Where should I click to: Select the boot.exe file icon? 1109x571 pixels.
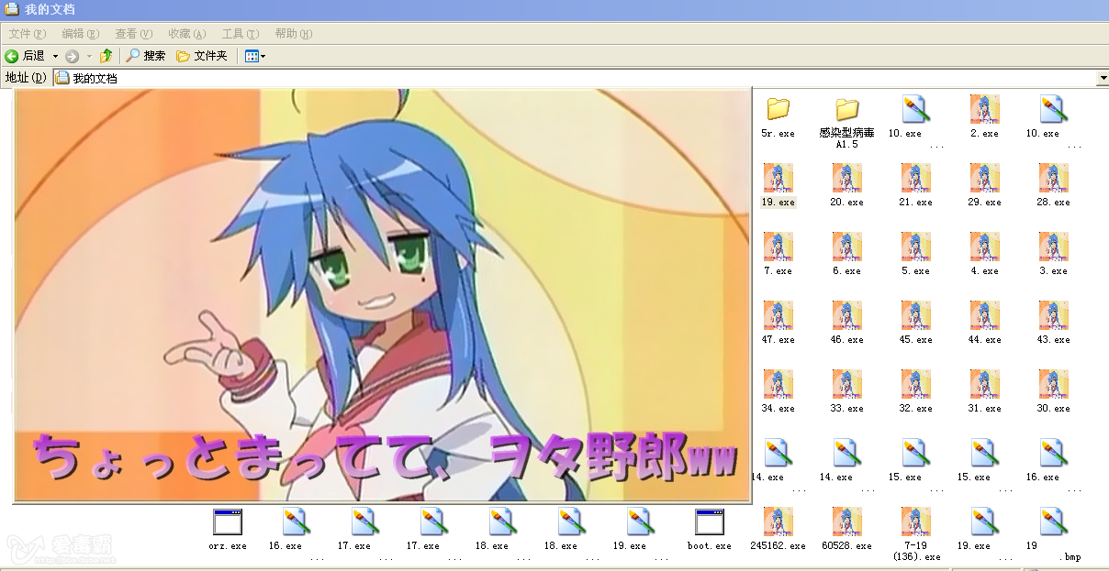tap(709, 522)
